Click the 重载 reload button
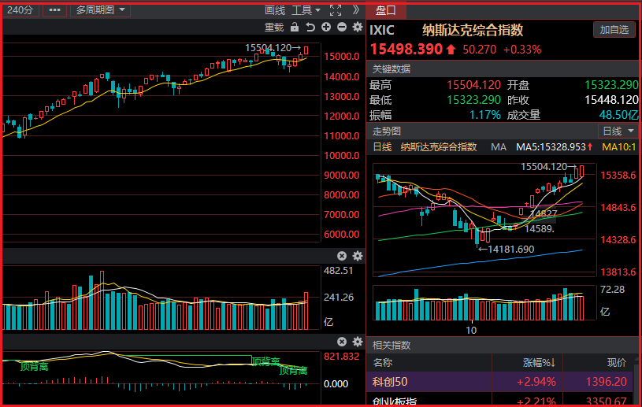Image resolution: width=642 pixels, height=407 pixels. (274, 28)
